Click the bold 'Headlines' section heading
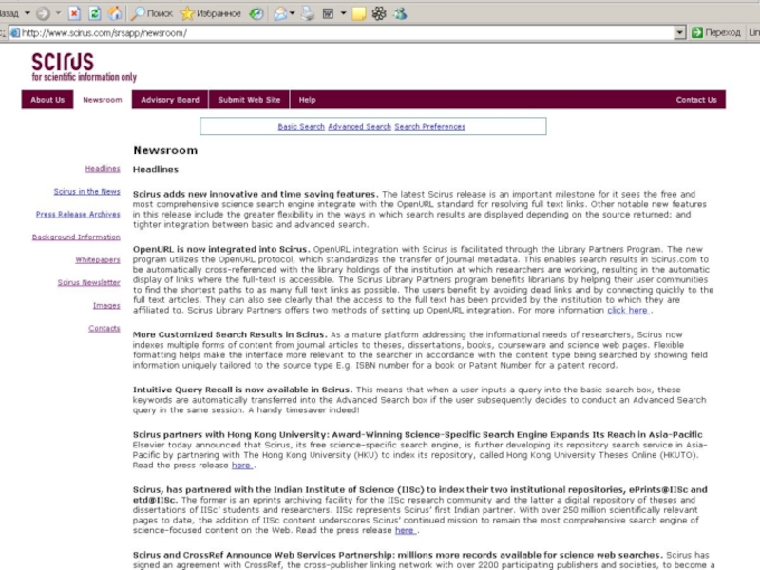This screenshot has height=570, width=760. (x=156, y=170)
